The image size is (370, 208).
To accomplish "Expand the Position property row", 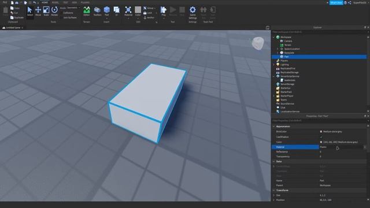I will (273, 200).
